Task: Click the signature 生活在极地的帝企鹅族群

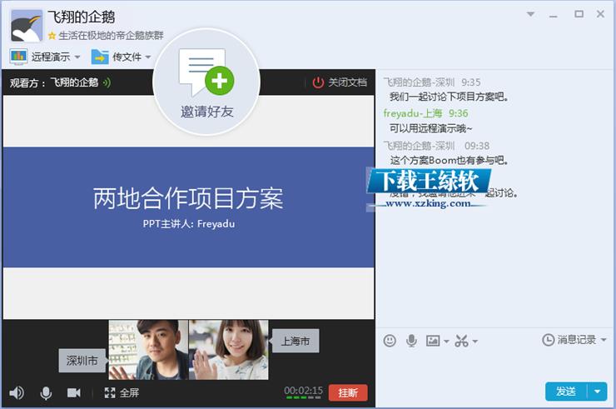Action: pos(111,36)
